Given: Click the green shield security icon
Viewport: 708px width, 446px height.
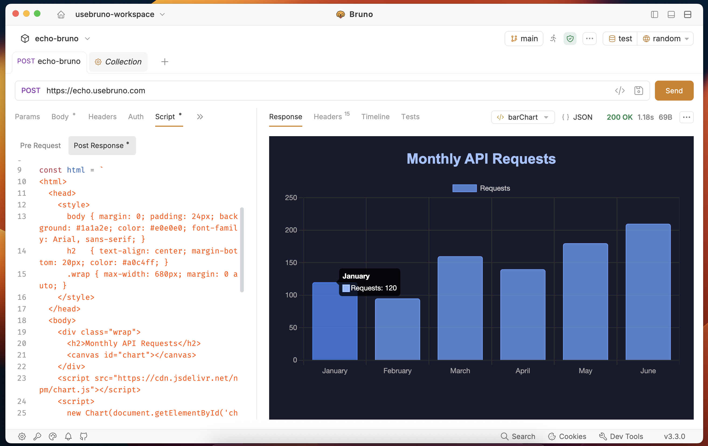Looking at the screenshot, I should (x=570, y=39).
